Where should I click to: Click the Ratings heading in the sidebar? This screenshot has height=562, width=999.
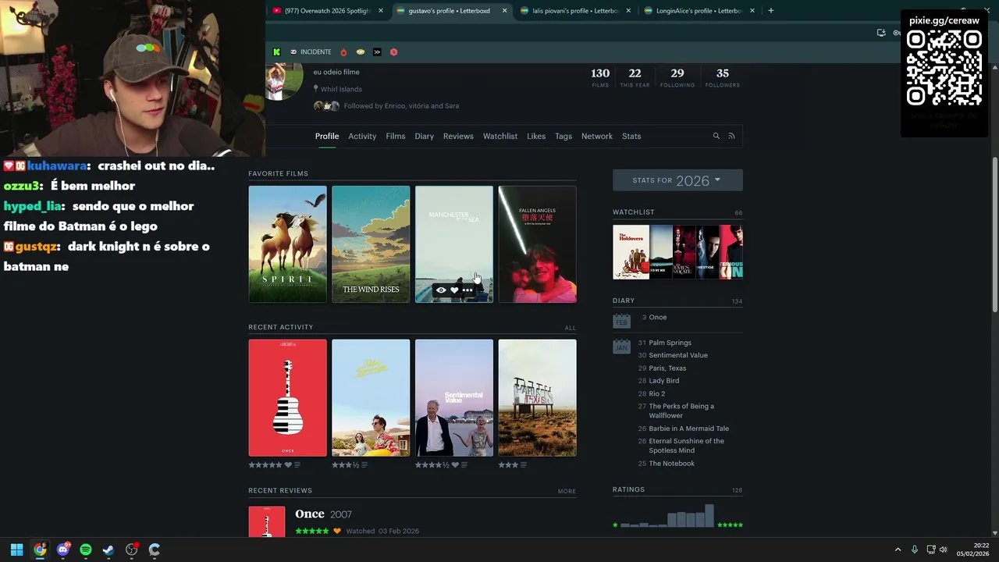coord(629,489)
